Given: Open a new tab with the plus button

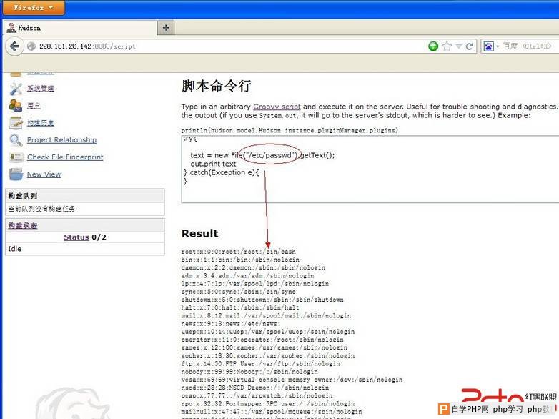Looking at the screenshot, I should (166, 28).
